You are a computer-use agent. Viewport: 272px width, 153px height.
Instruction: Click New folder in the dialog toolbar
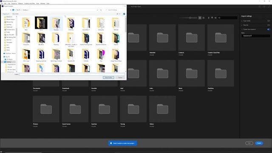click(15, 14)
